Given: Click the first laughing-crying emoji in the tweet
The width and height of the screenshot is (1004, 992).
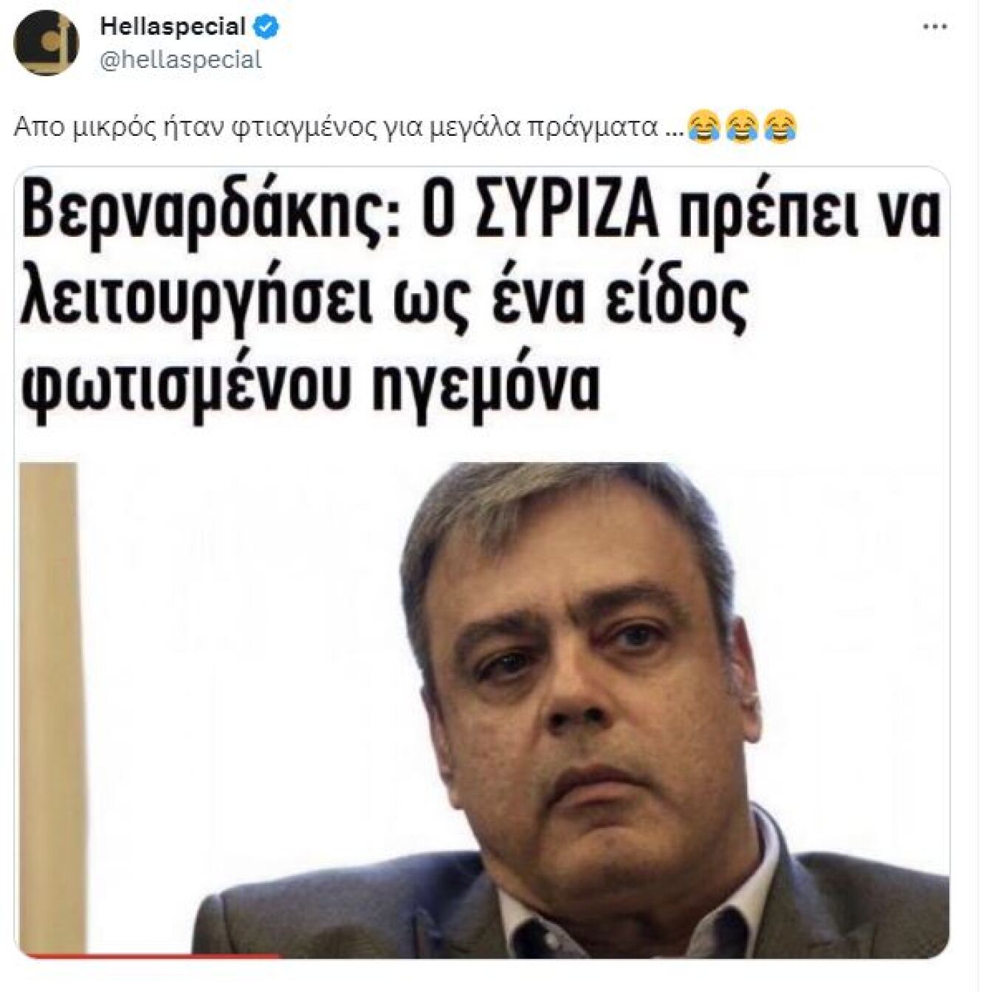Looking at the screenshot, I should click(x=703, y=128).
